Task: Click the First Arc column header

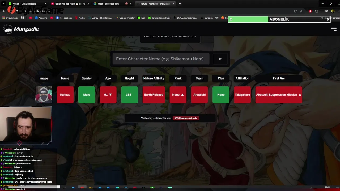Action: pos(279,78)
